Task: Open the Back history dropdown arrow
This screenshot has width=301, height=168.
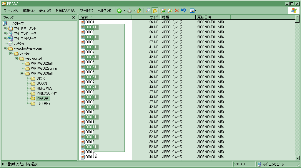Action: (124, 11)
